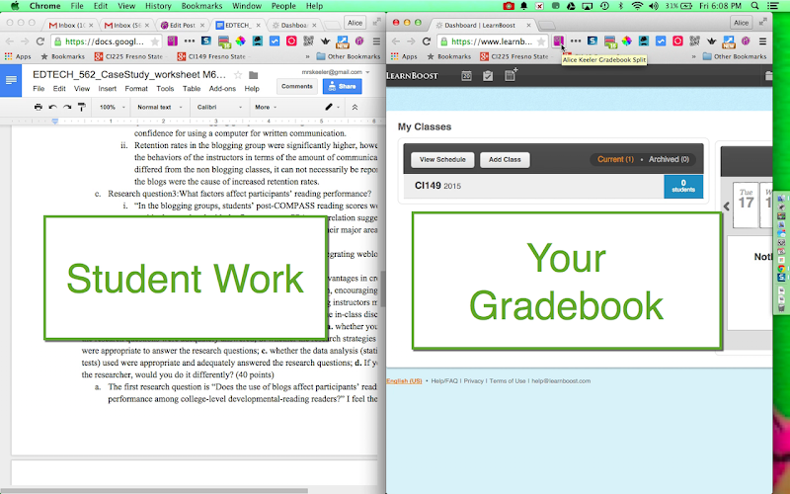The image size is (790, 494).
Task: Select the paint format roller tool
Action: (82, 107)
